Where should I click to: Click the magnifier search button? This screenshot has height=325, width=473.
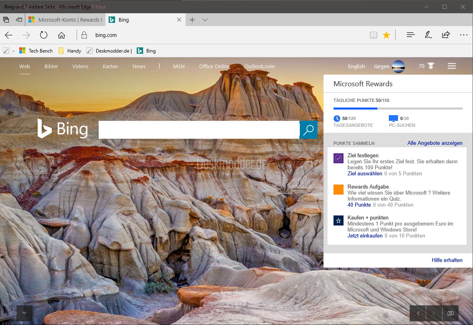tap(308, 130)
